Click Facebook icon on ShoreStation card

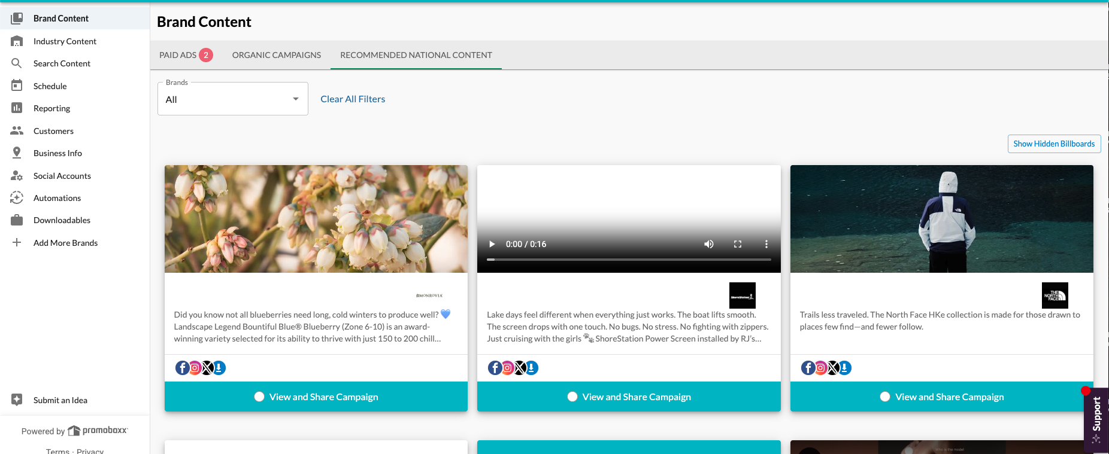(x=495, y=368)
